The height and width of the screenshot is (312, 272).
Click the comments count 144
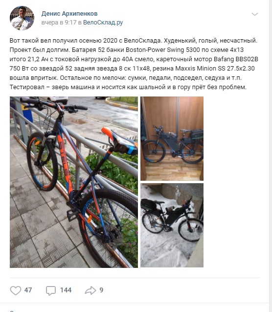tap(66, 290)
